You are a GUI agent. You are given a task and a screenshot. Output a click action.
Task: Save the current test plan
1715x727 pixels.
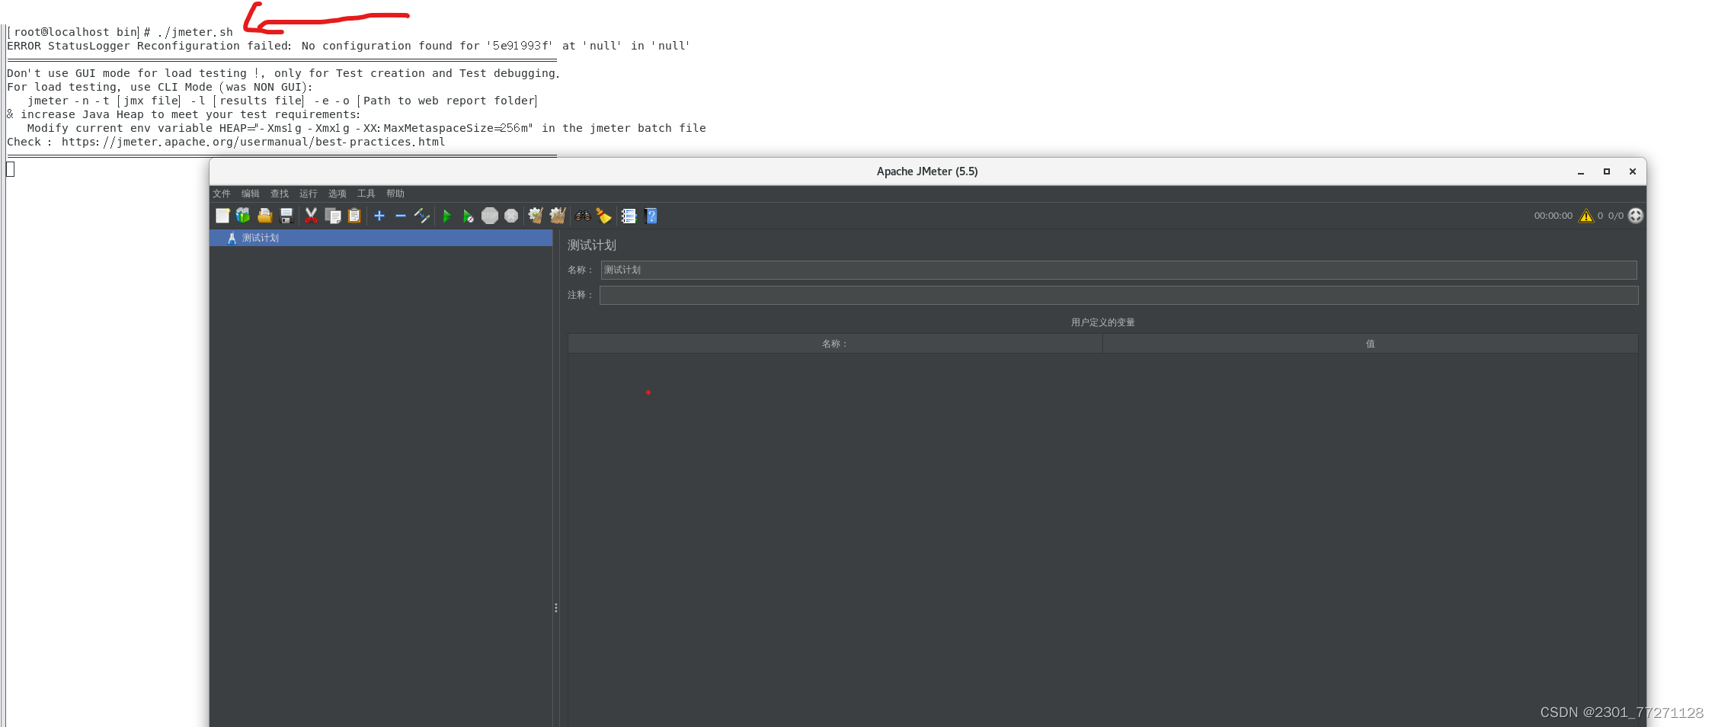(286, 216)
